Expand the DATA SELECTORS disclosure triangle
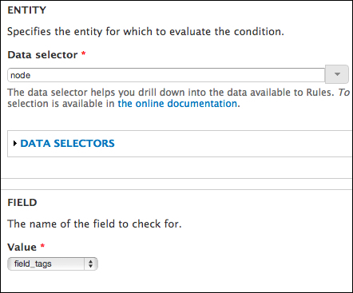The image size is (353, 293). [15, 144]
